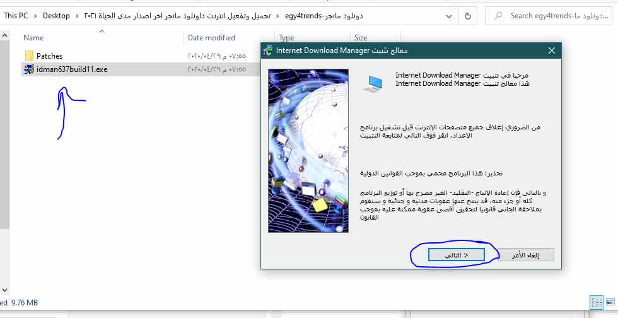
Task: Select the idman637build11.exe file icon
Action: click(x=29, y=69)
